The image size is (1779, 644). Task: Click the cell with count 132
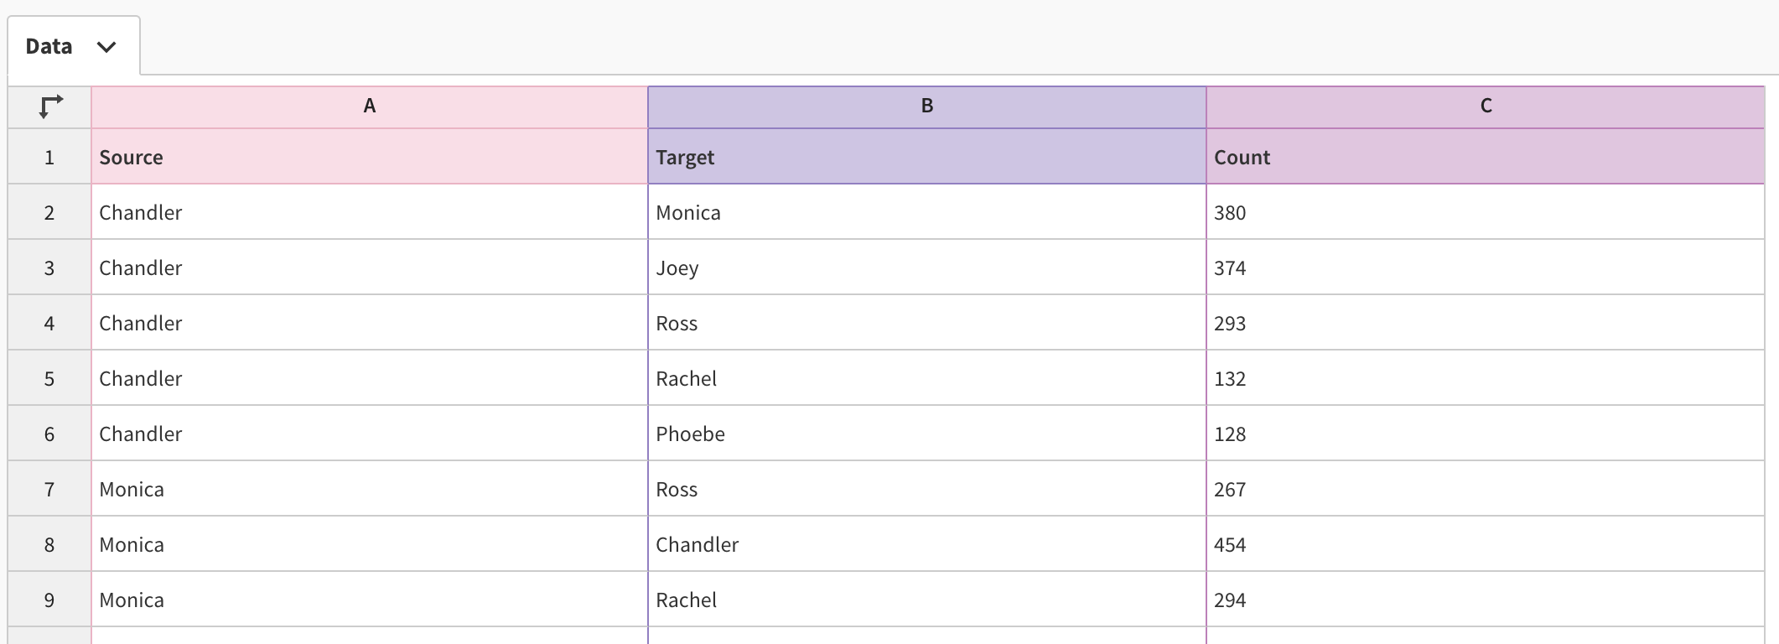(1485, 379)
